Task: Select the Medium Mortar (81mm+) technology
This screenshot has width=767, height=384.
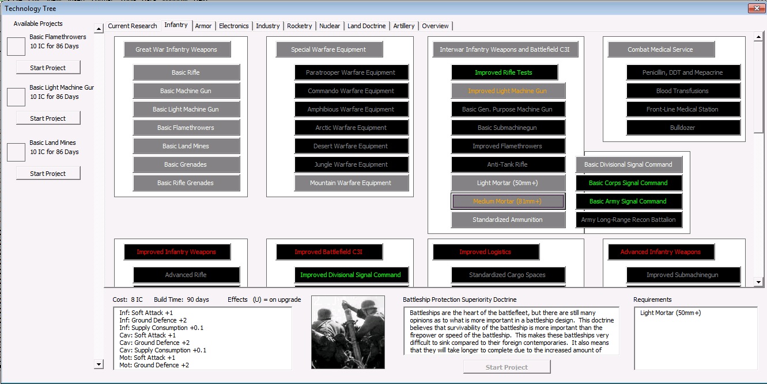Action: click(x=508, y=201)
